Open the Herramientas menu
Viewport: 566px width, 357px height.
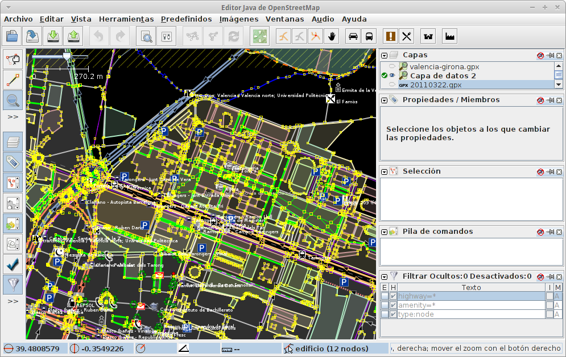point(126,19)
